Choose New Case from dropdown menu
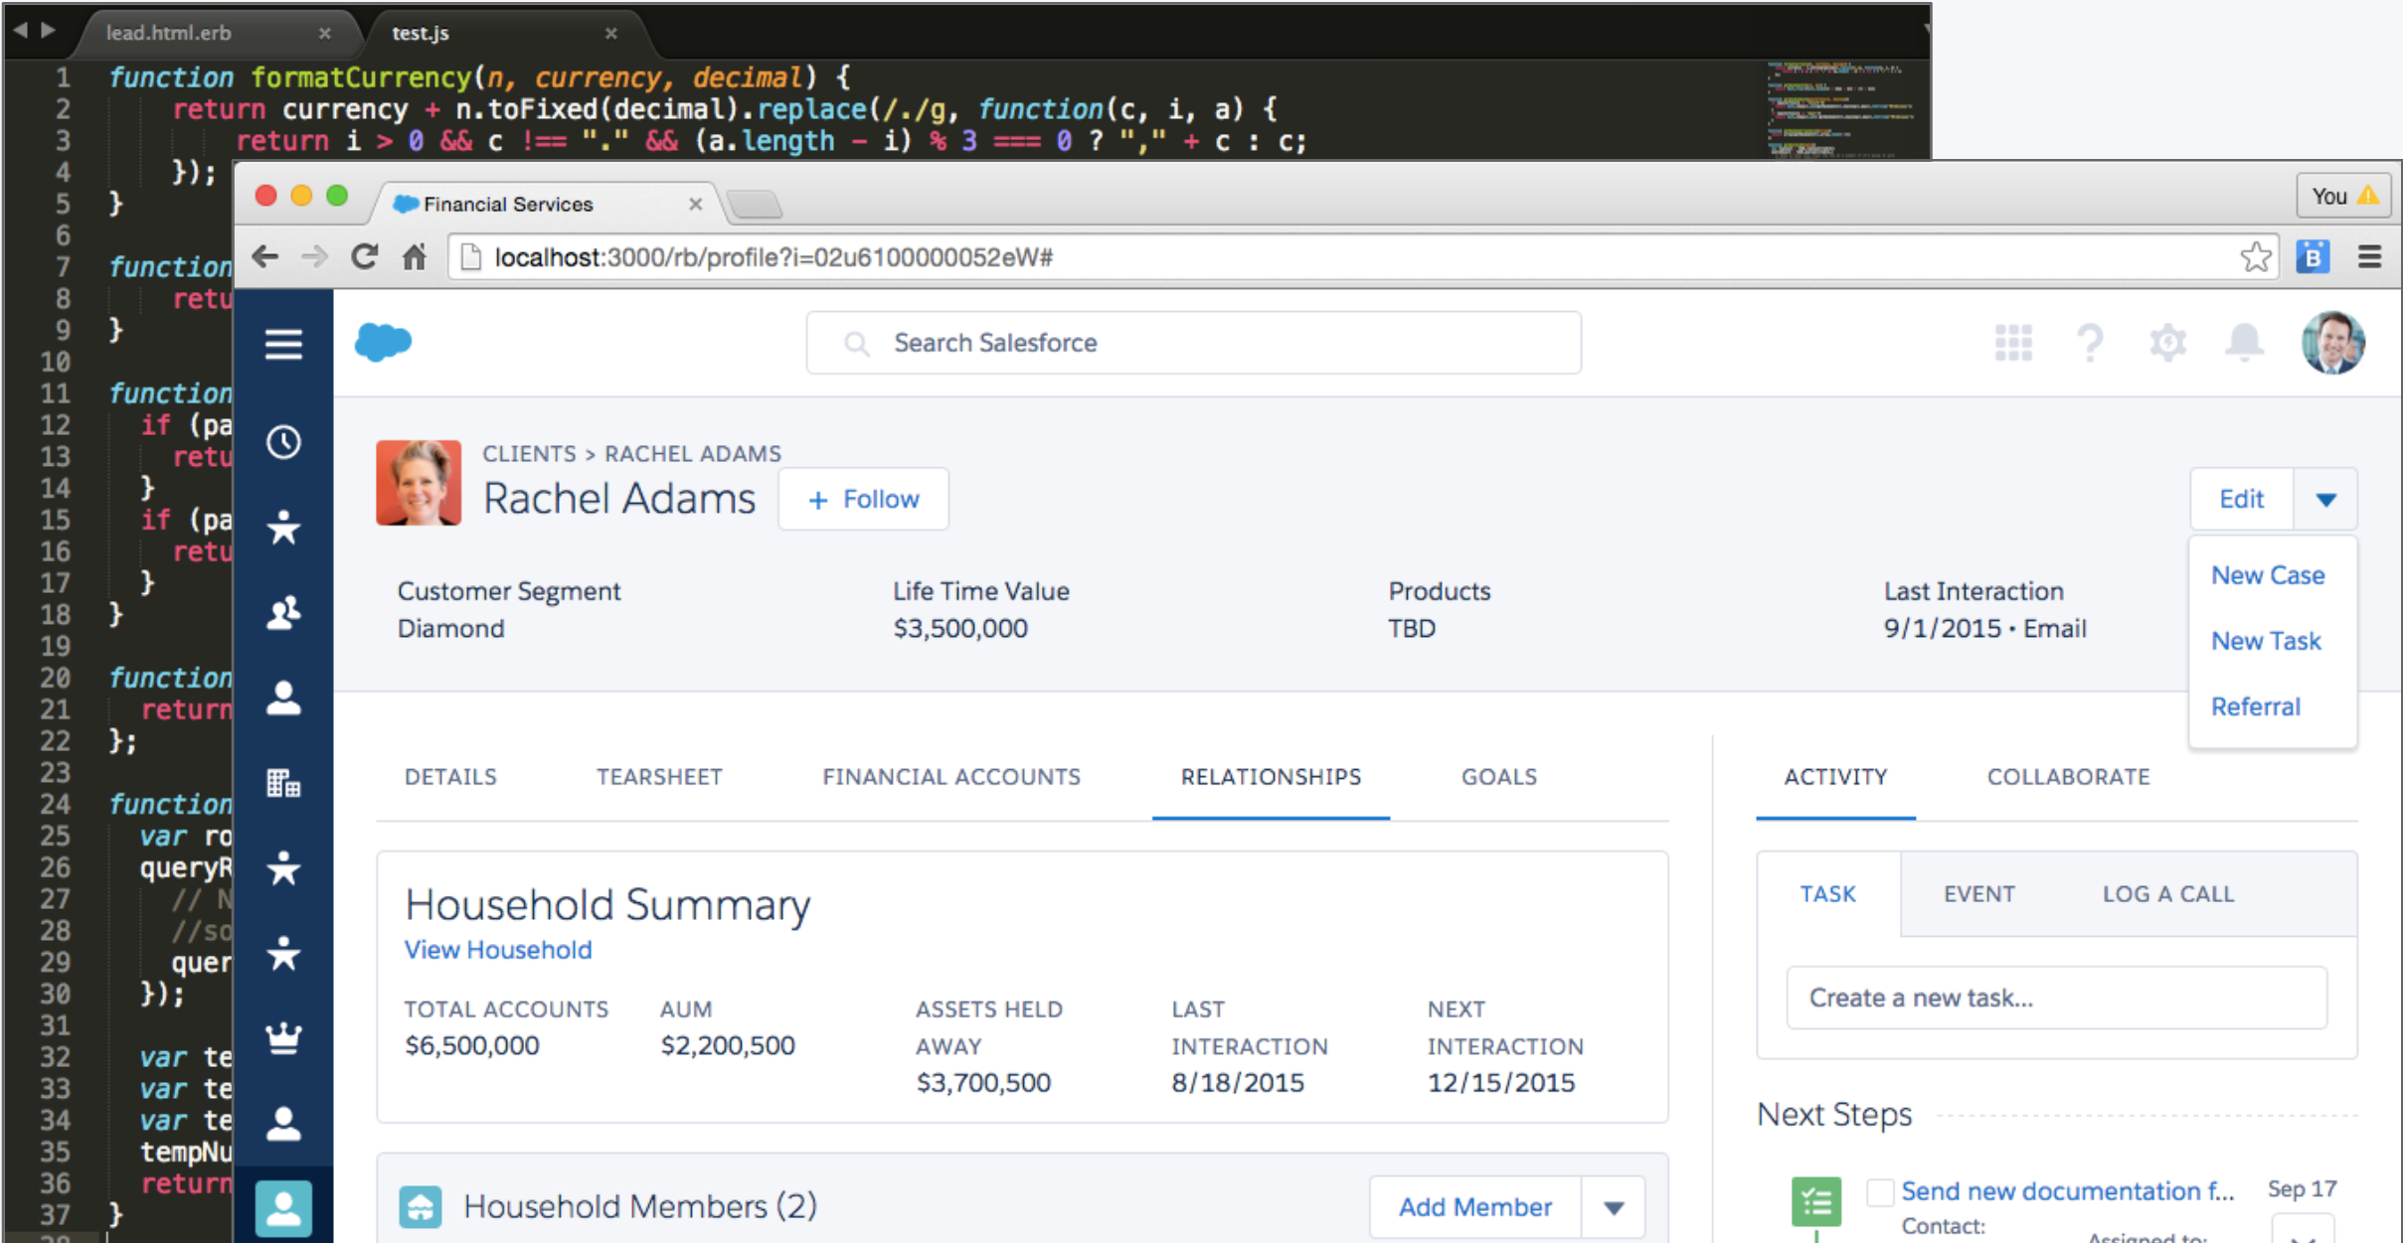This screenshot has width=2403, height=1243. click(x=2267, y=575)
